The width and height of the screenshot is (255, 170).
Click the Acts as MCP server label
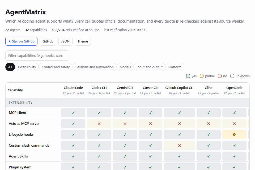[24, 124]
